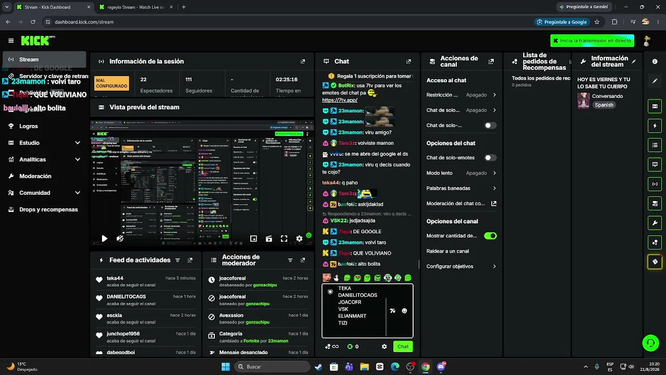This screenshot has height=375, width=666.
Task: Send message with green Chat button
Action: tap(403, 346)
